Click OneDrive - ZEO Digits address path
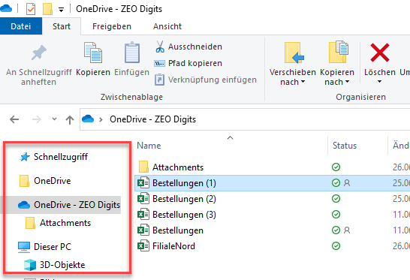This screenshot has width=410, height=280. coord(152,119)
